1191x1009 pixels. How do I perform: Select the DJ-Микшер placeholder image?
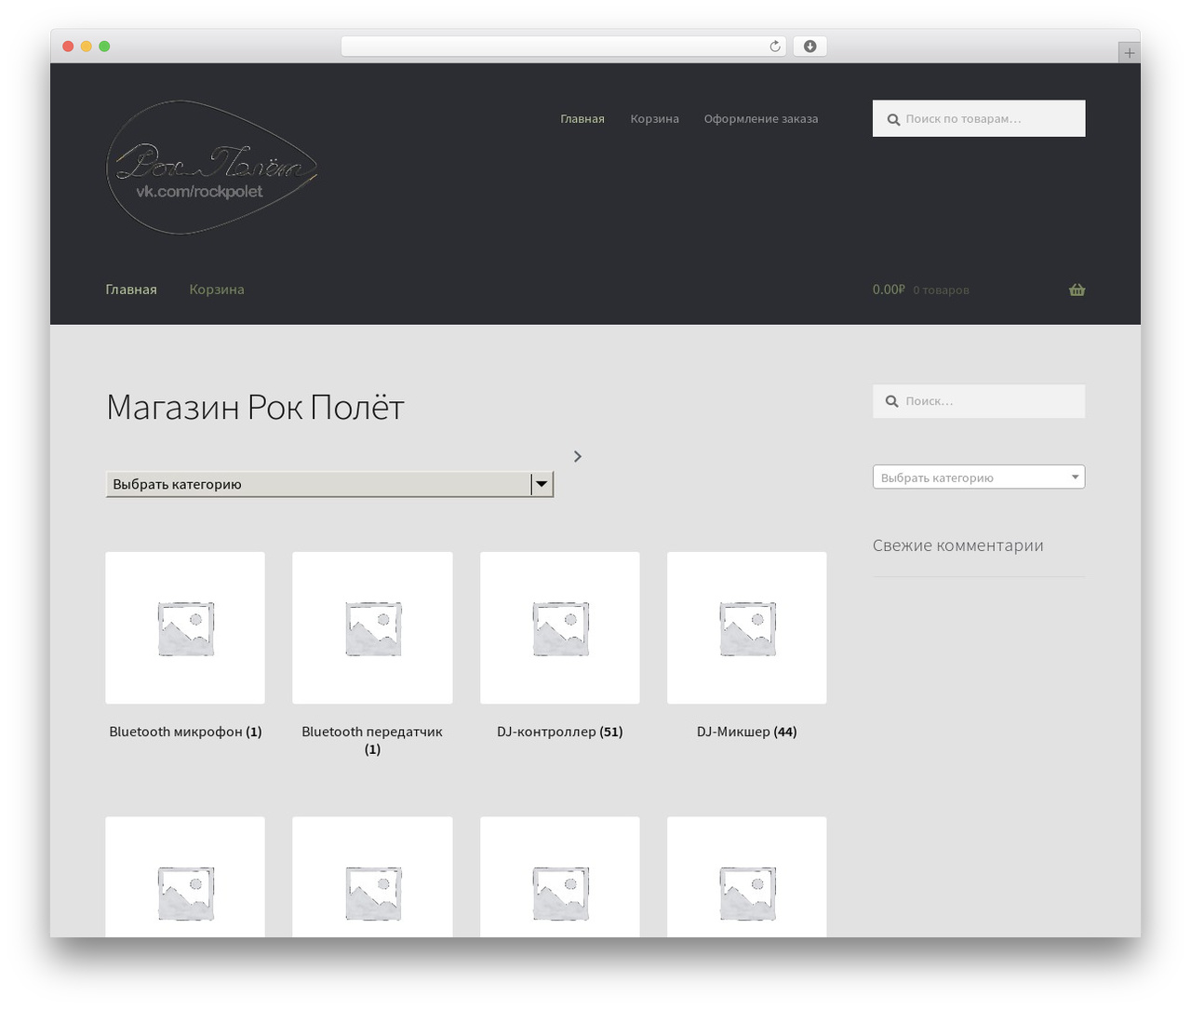click(x=747, y=628)
